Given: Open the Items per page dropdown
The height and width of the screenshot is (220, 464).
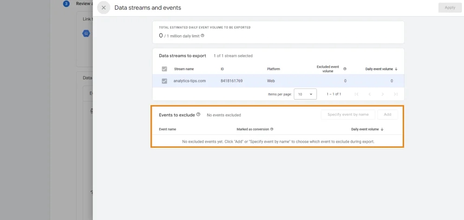Looking at the screenshot, I should tap(305, 94).
